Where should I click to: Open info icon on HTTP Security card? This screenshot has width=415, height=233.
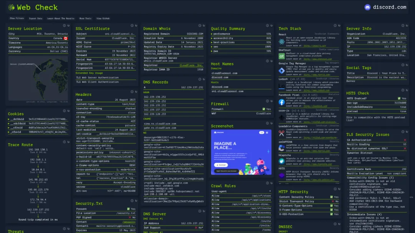(x=335, y=189)
